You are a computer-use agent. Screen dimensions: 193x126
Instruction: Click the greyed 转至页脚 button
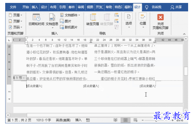pos(107,20)
